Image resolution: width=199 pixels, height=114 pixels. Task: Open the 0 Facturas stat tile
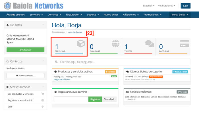coord(173,47)
